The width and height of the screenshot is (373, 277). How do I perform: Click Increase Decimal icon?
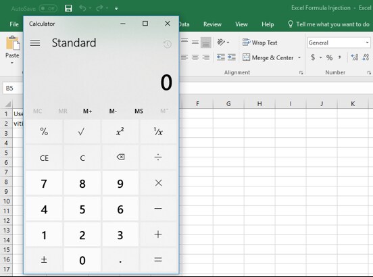pos(355,57)
